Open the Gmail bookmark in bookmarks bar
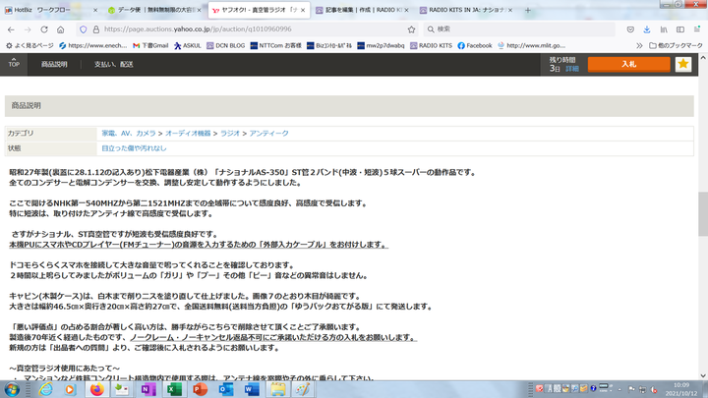 151,45
